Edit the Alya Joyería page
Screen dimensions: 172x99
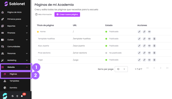click(139, 46)
